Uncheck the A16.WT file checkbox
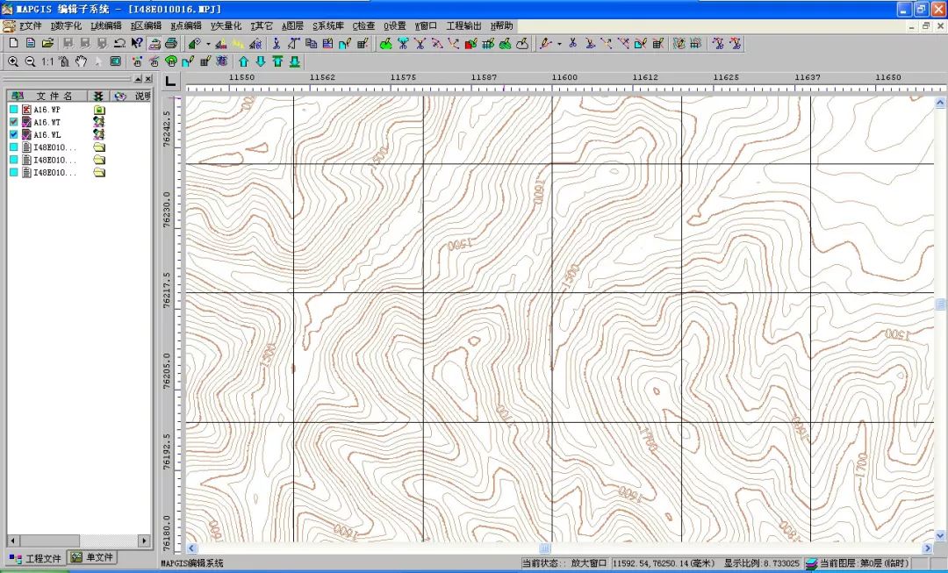This screenshot has width=948, height=573. pos(13,122)
